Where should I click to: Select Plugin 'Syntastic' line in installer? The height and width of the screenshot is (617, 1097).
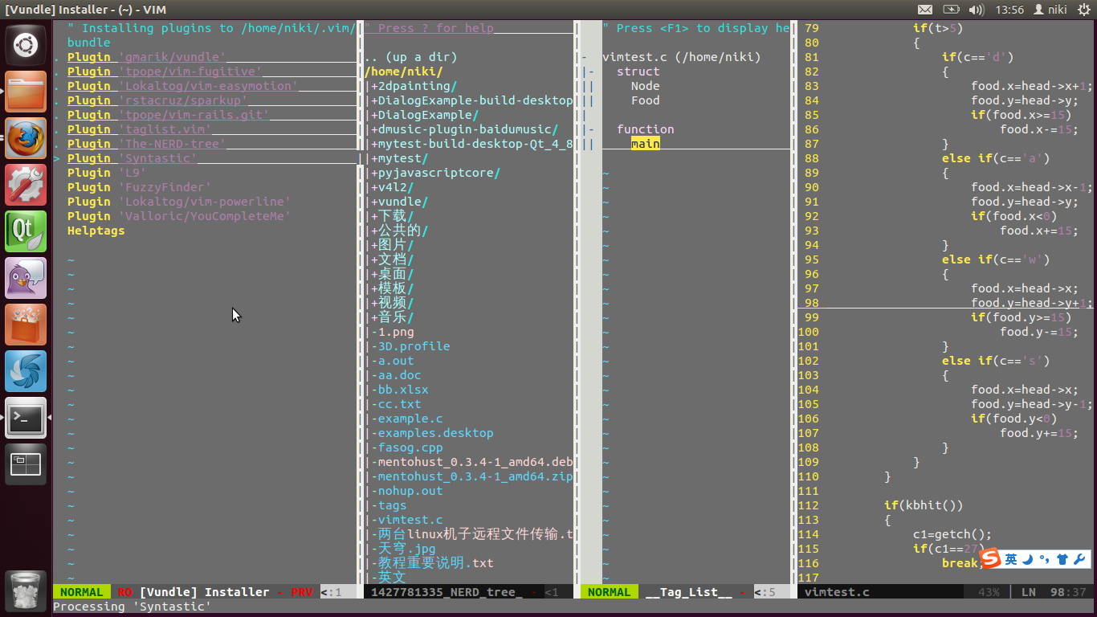point(132,158)
